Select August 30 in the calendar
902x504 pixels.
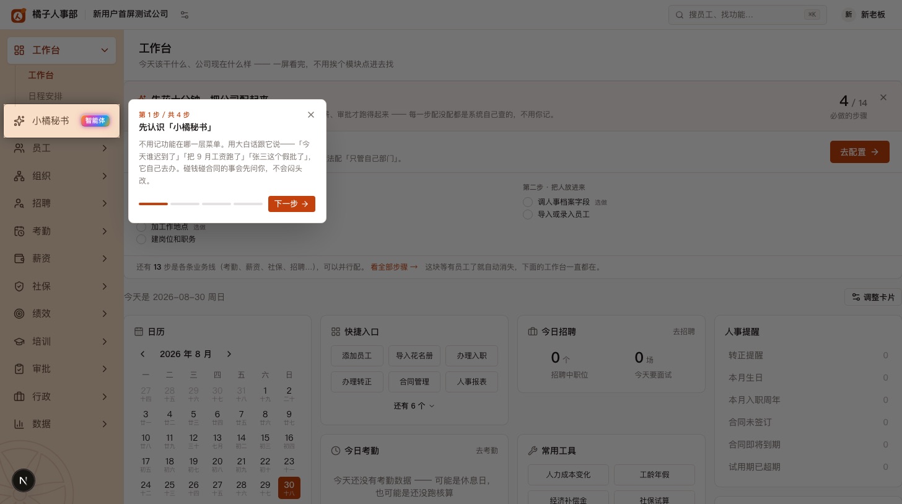point(289,488)
